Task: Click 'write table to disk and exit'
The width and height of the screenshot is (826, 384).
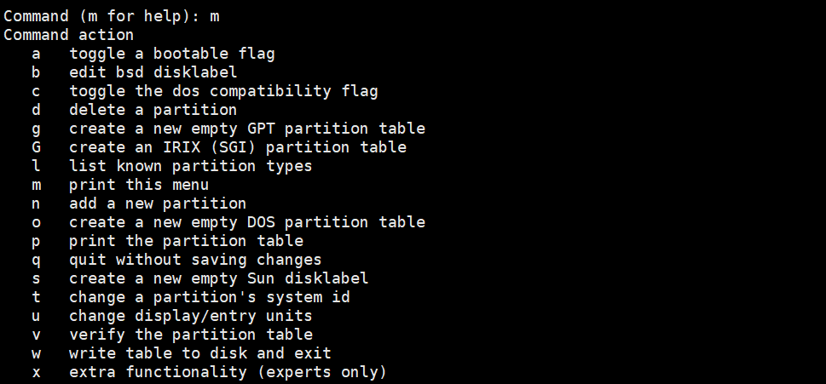Action: coord(199,353)
